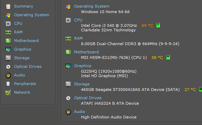202x125 pixels.
Task: Open the Summary section in sidebar
Action: 24,6
